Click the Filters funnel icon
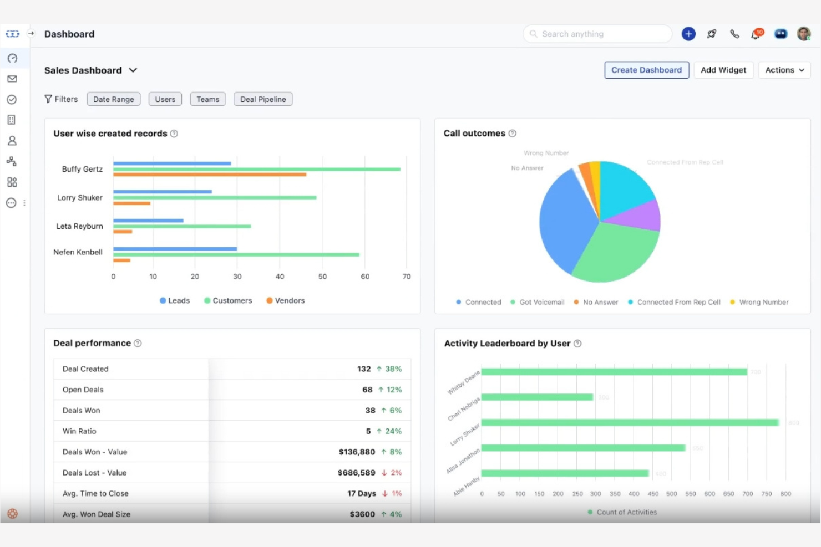Viewport: 821px width, 547px height. 48,99
